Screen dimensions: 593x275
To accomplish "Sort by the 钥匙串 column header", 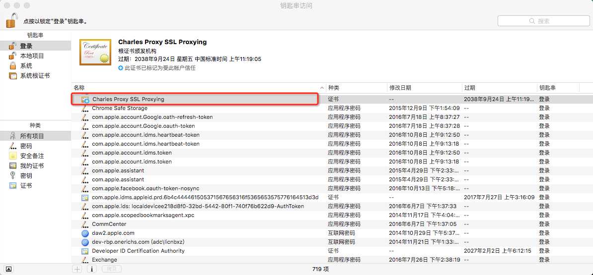I will (558, 88).
